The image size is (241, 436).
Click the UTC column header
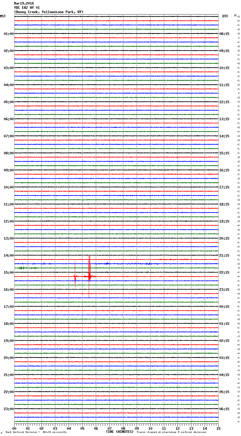[225, 16]
